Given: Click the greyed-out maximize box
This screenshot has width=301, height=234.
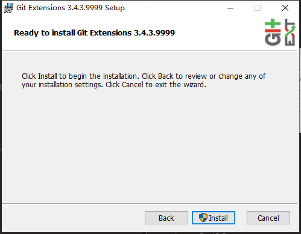Looking at the screenshot, I should point(258,8).
